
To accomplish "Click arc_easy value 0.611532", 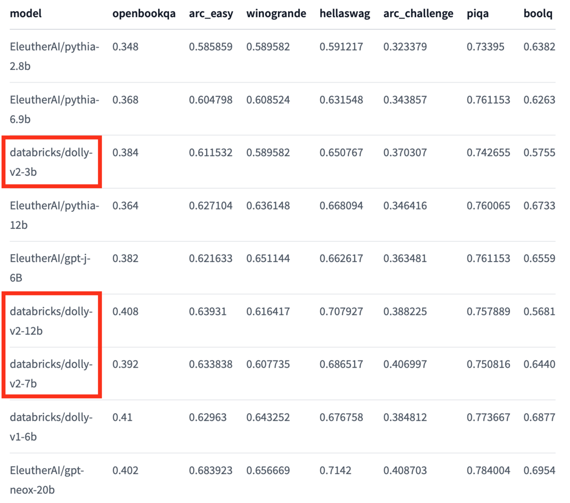I will click(x=211, y=152).
